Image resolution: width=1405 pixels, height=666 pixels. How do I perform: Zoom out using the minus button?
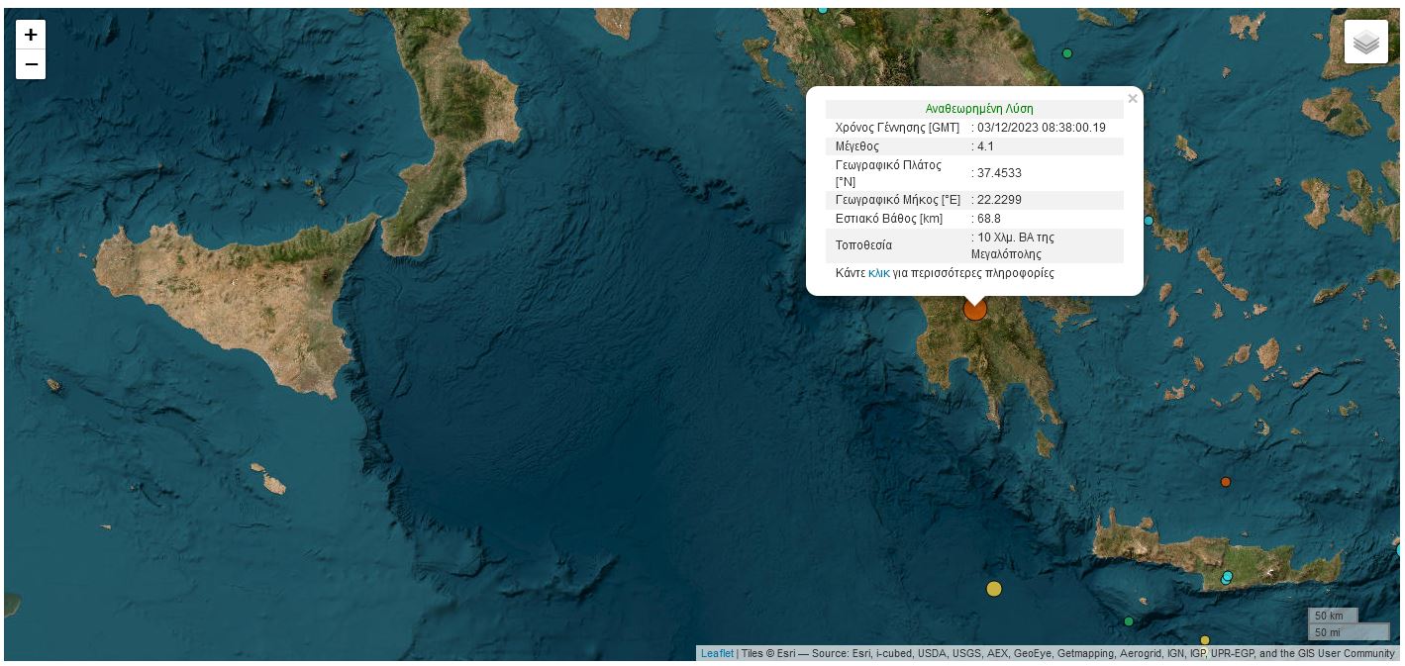click(31, 64)
